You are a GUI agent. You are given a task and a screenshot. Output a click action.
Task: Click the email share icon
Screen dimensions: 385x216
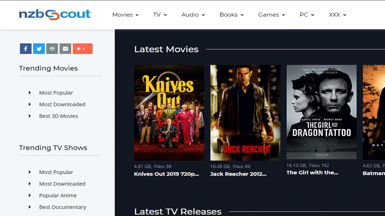(x=65, y=49)
